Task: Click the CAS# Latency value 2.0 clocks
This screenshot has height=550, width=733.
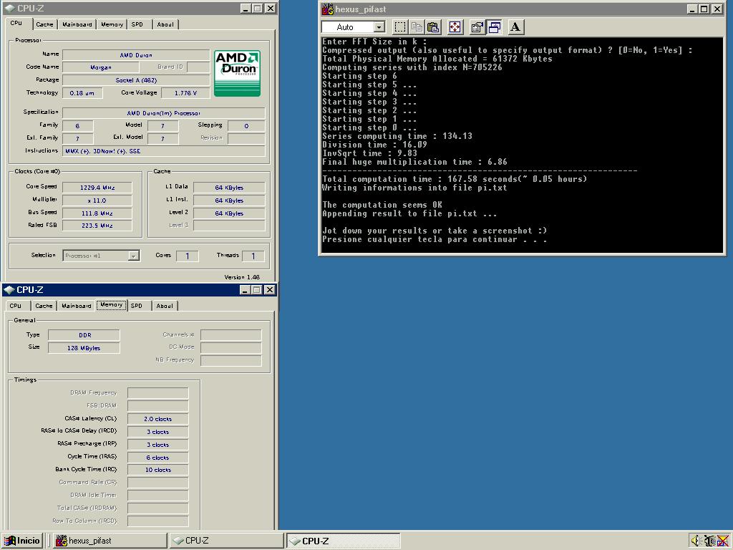Action: (x=158, y=419)
